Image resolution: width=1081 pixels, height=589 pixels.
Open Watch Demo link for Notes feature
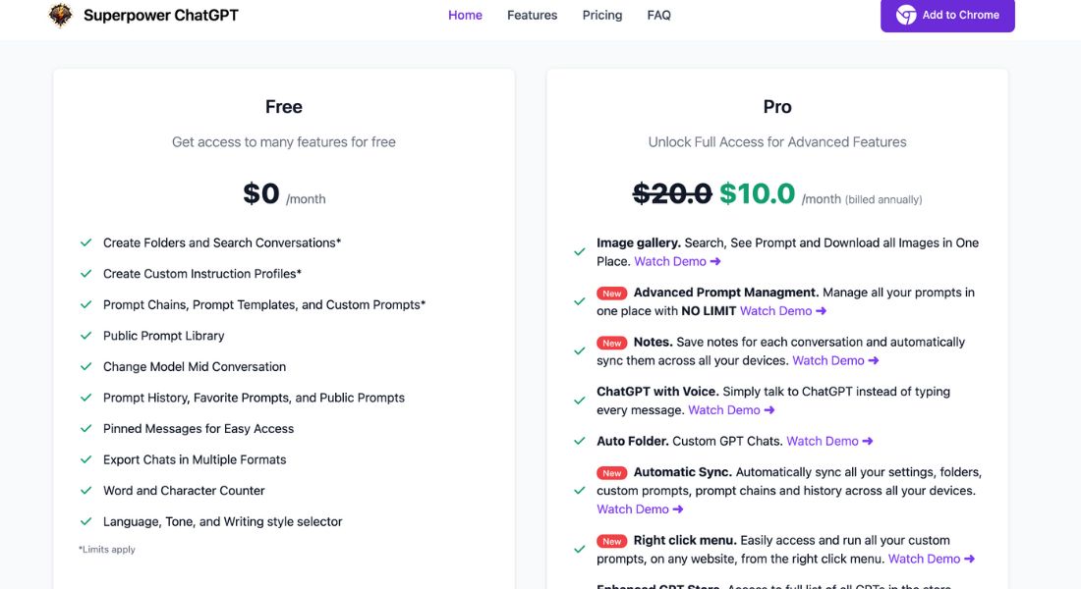[x=835, y=361]
